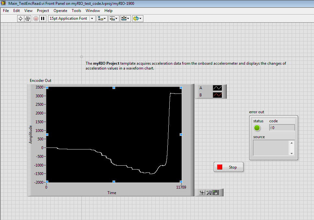The width and height of the screenshot is (314, 220).
Task: Select the graph panning hand tool
Action: coord(216,192)
